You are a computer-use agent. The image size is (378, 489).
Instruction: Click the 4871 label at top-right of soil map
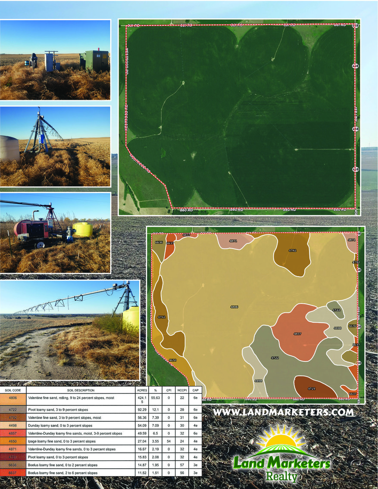pos(352,239)
